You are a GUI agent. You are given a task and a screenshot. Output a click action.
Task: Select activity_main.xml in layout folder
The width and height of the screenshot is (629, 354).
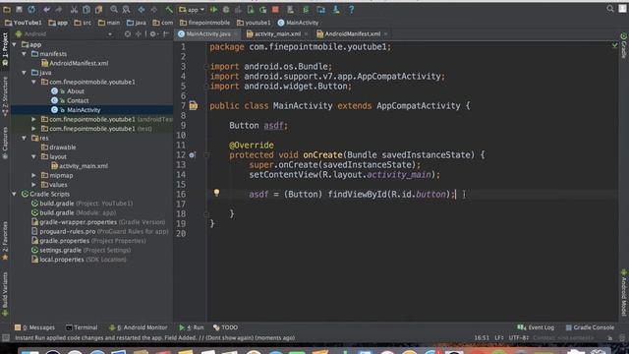point(80,166)
